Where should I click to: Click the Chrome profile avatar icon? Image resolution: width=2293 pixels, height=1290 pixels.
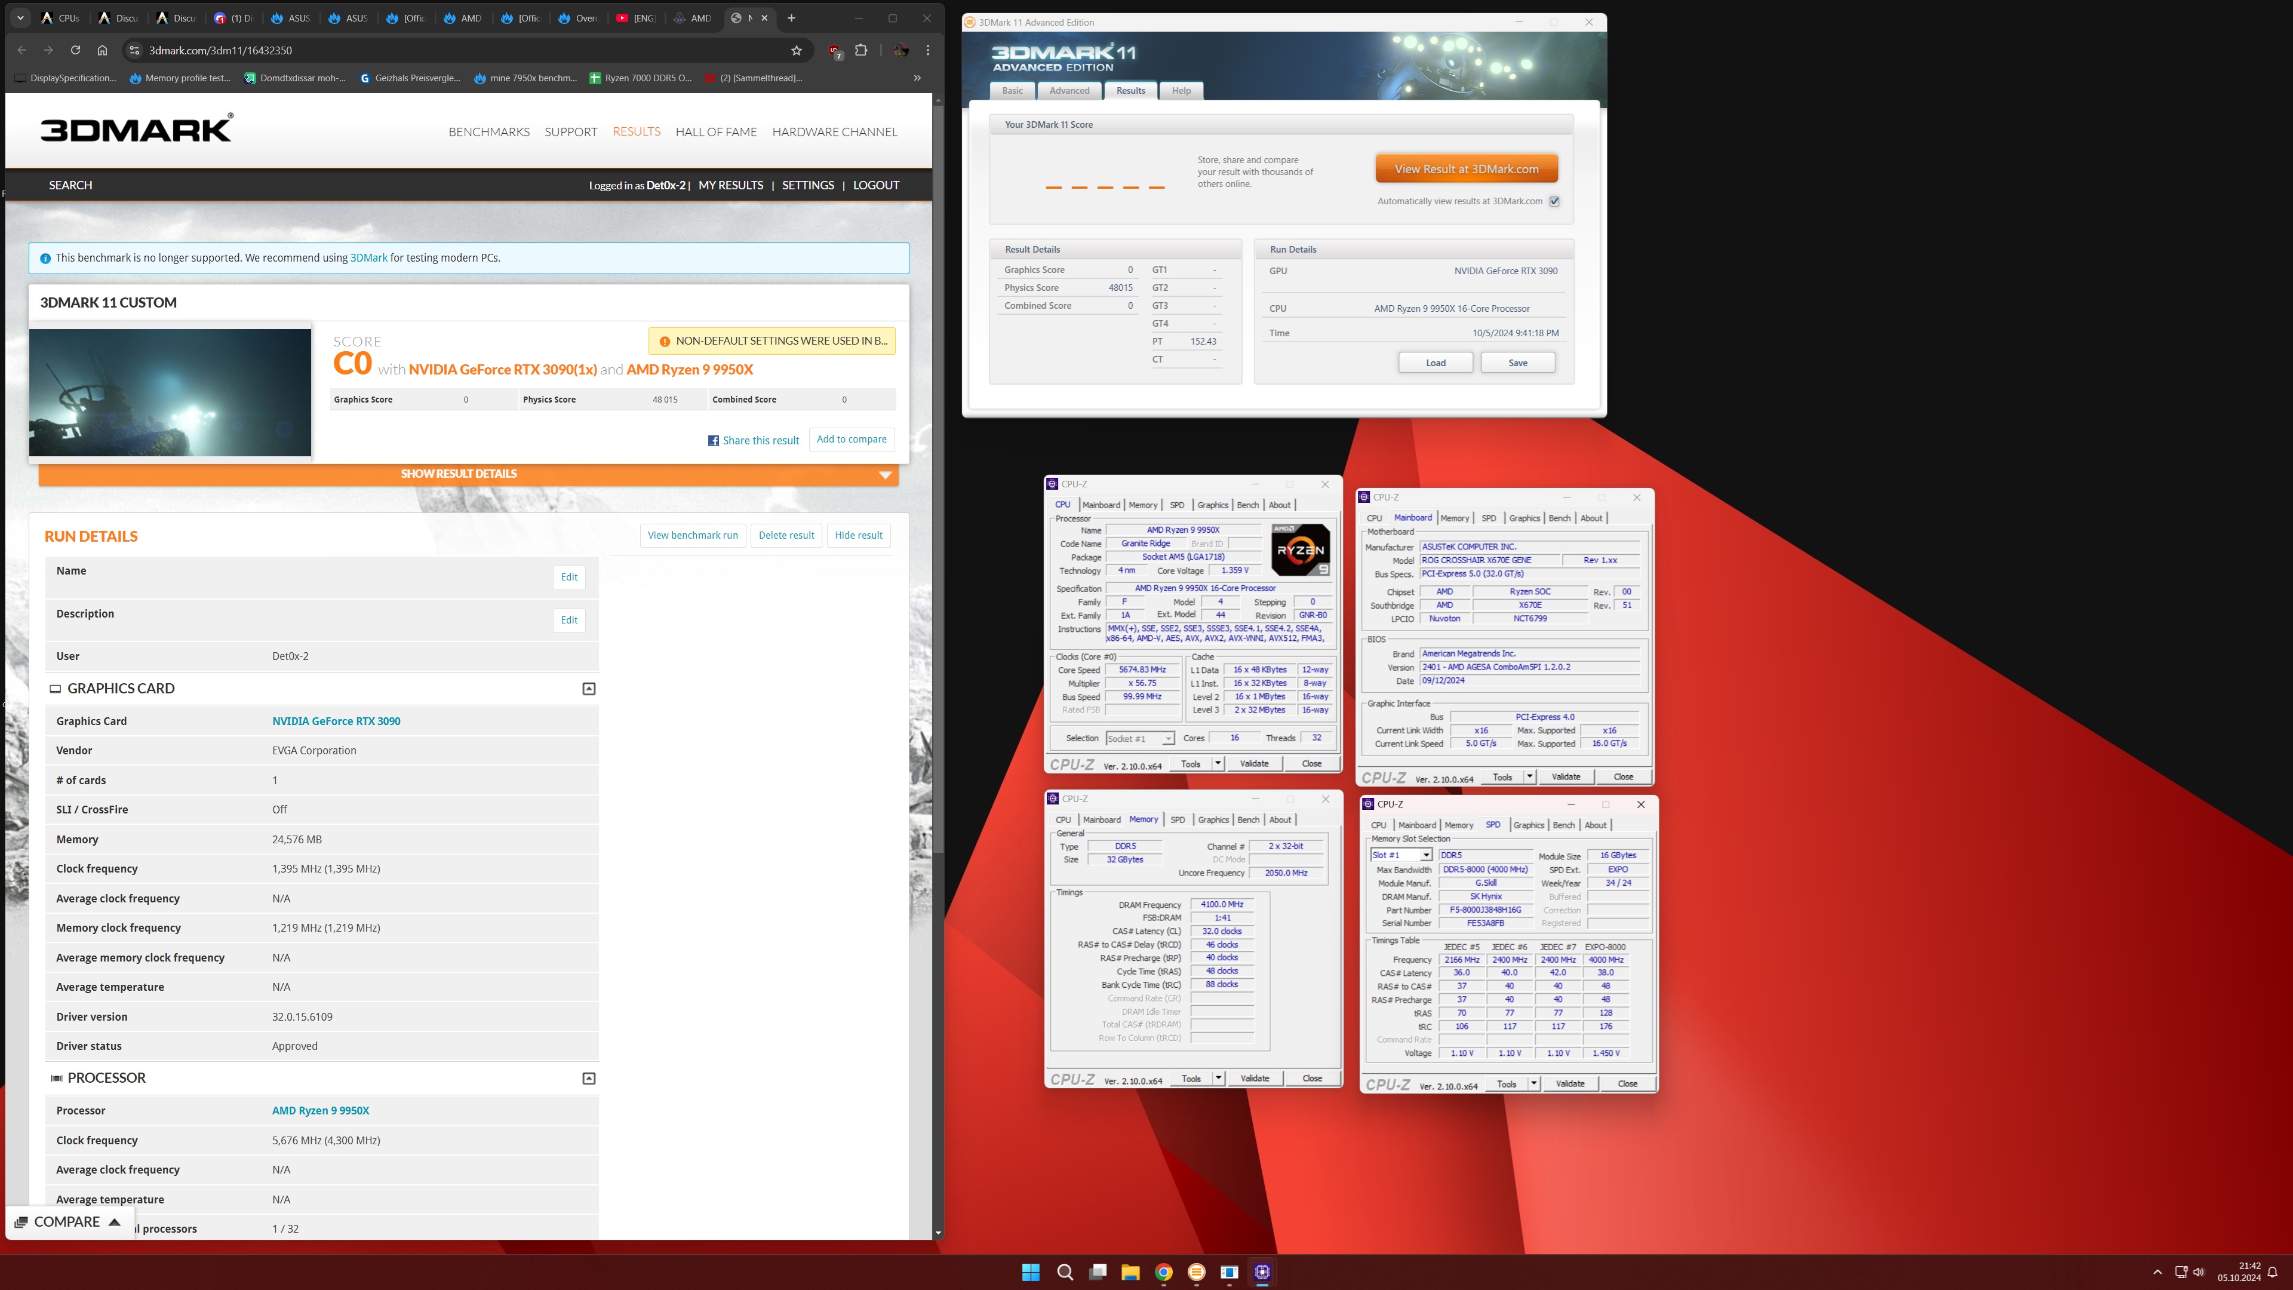coord(901,50)
